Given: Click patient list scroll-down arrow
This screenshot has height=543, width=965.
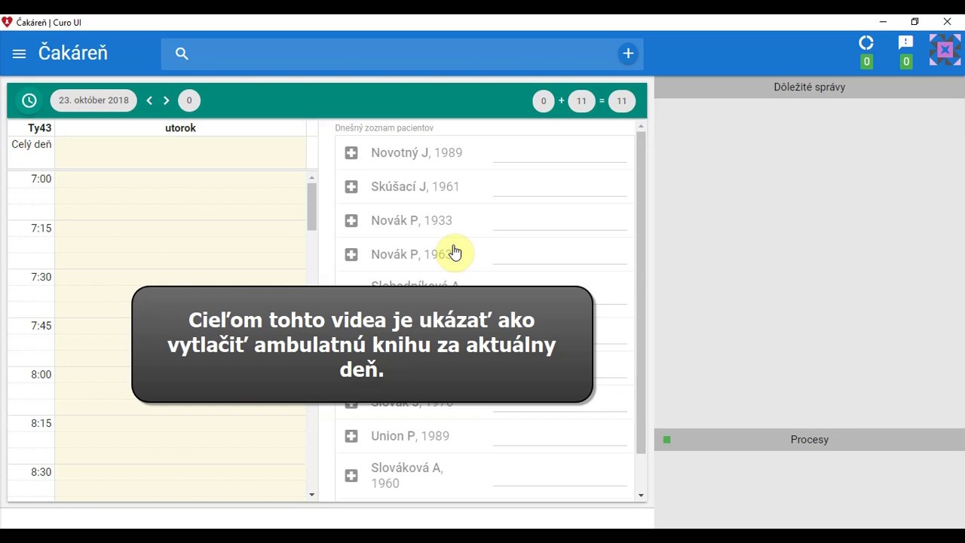Looking at the screenshot, I should point(641,495).
